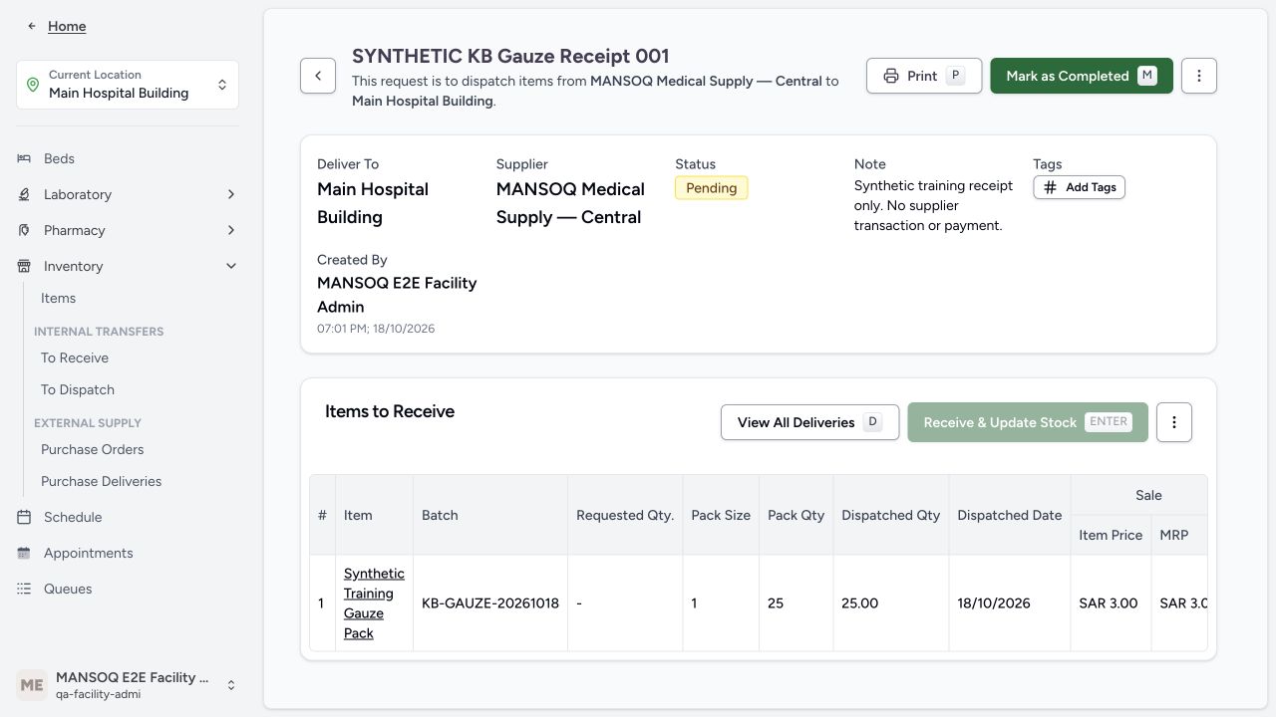
Task: Click the Pack Size column header
Action: [721, 515]
